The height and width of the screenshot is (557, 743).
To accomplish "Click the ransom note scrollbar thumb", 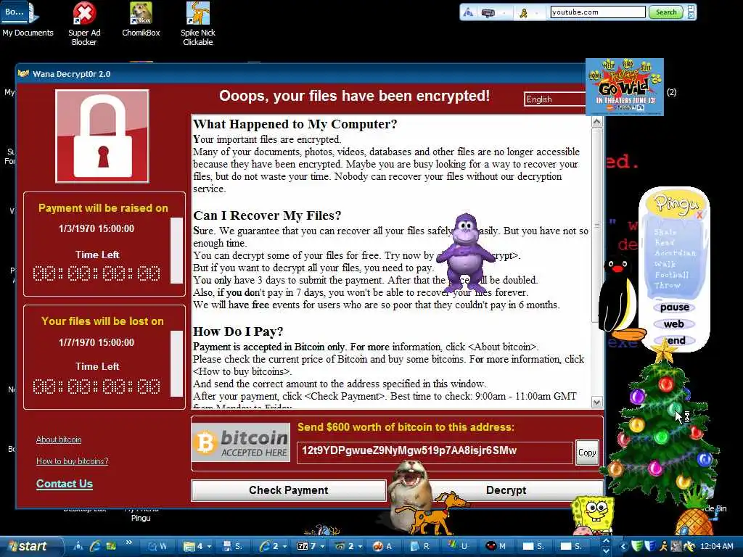I will [x=597, y=226].
